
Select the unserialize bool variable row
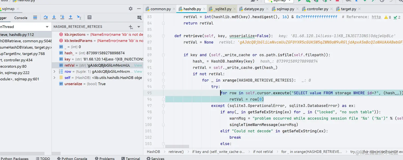(x=98, y=84)
